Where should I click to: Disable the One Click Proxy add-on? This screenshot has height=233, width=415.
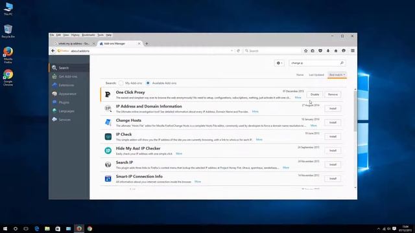pyautogui.click(x=314, y=94)
